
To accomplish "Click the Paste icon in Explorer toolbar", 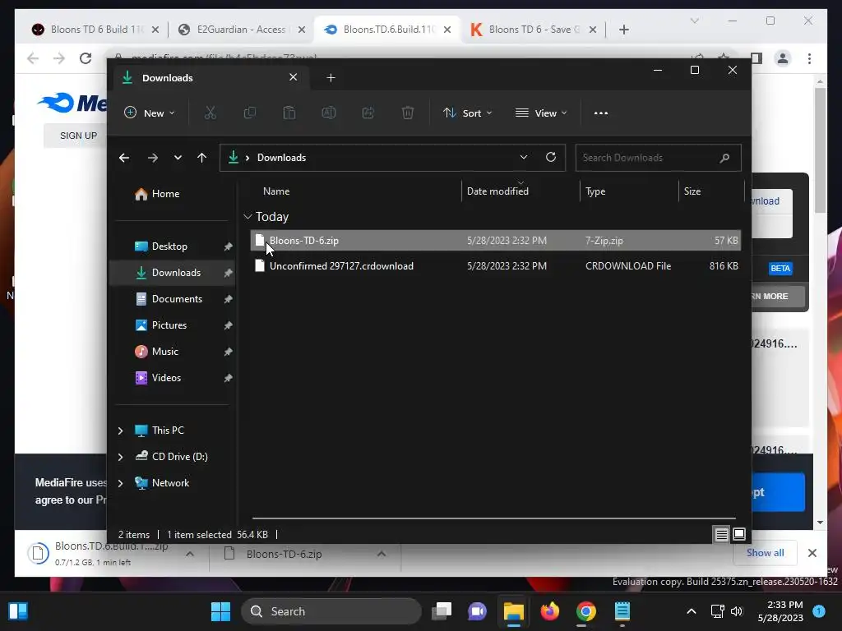I will [x=289, y=113].
